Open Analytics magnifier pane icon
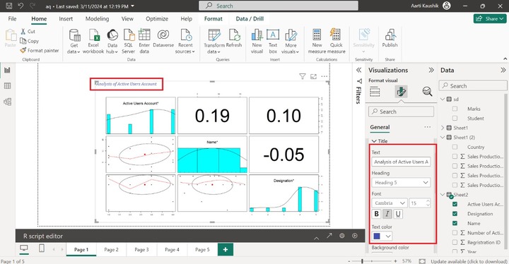The width and height of the screenshot is (509, 264). point(427,92)
